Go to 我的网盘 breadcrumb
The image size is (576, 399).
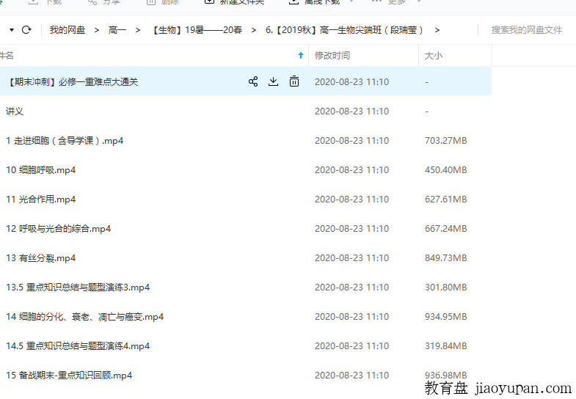[68, 30]
